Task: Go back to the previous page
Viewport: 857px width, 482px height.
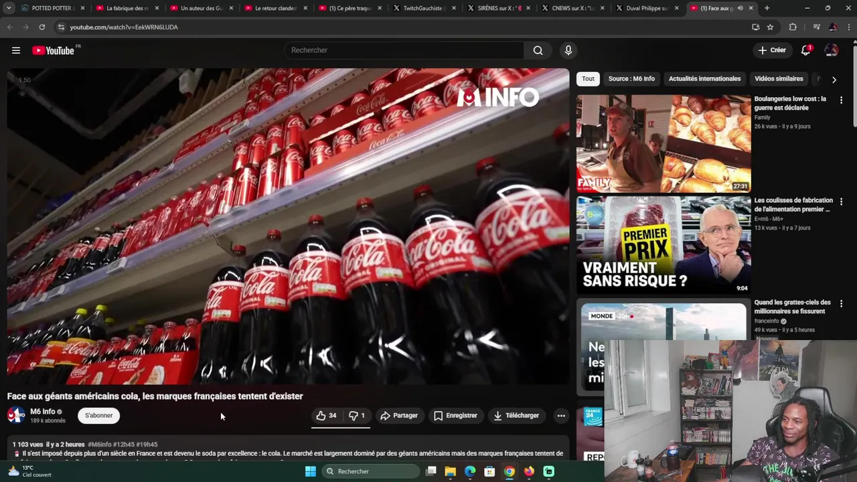Action: coord(9,27)
